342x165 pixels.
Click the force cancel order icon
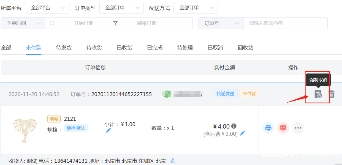(x=318, y=94)
